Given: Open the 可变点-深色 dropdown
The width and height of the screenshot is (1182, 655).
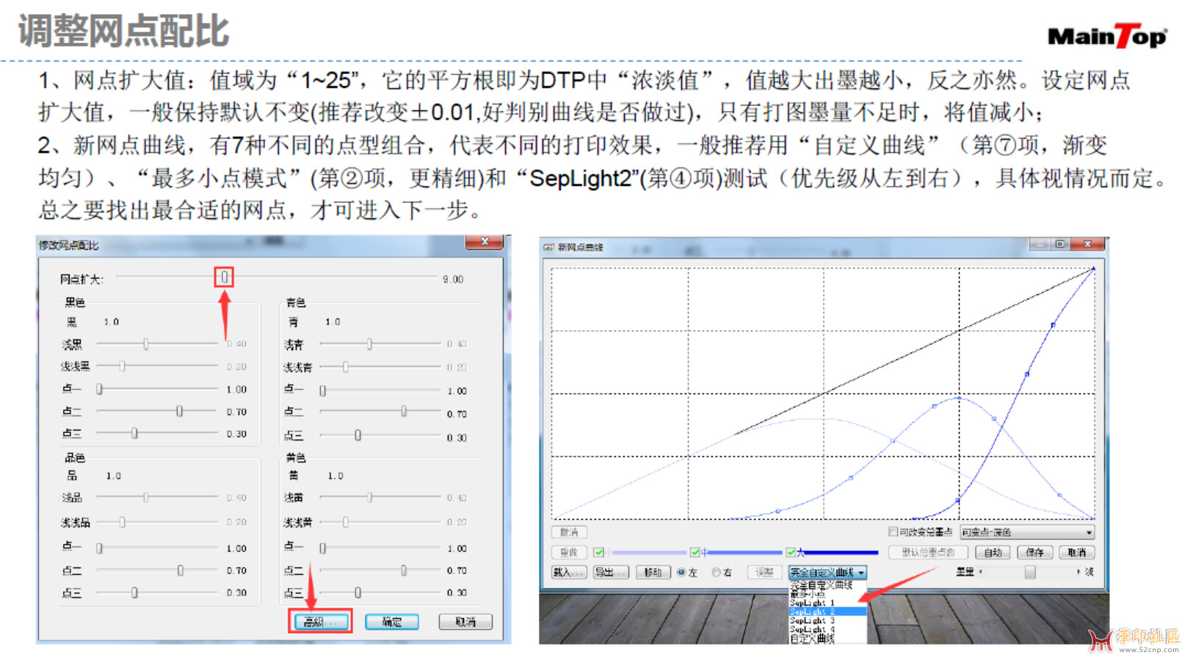Looking at the screenshot, I should pos(1089,532).
